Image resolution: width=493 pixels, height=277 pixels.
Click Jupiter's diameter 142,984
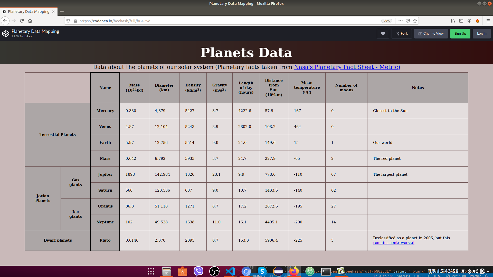coord(162,174)
